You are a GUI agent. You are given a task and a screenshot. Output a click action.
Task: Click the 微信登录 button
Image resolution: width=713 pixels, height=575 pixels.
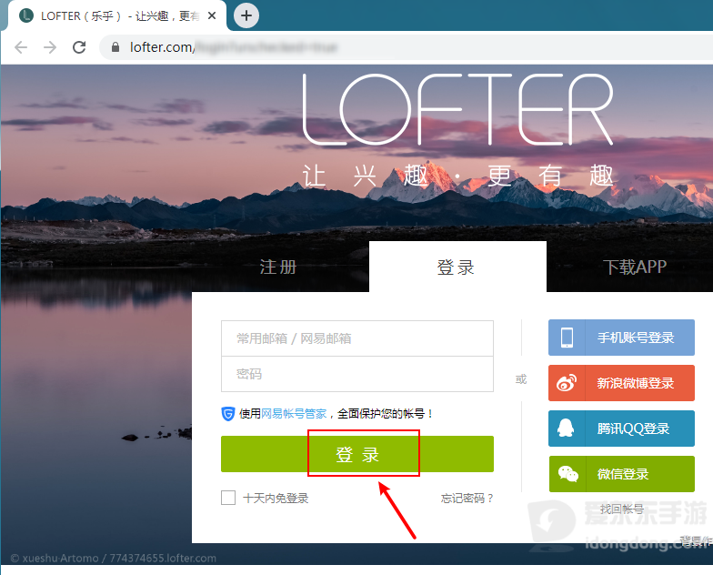click(622, 474)
